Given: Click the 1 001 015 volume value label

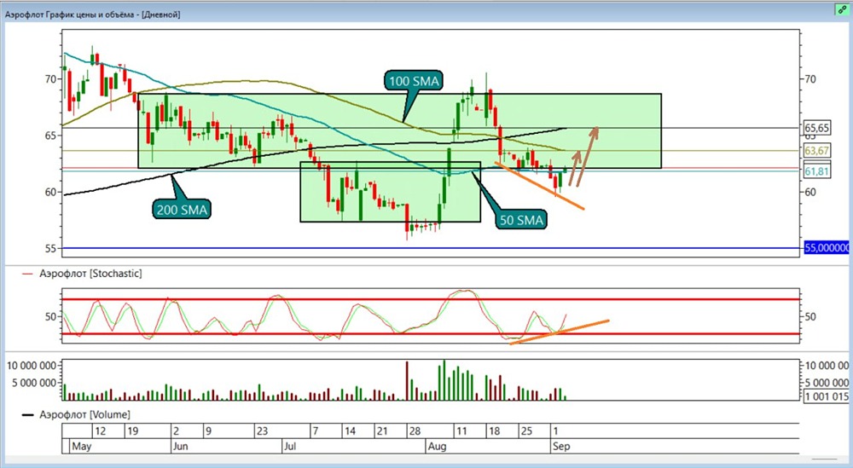Looking at the screenshot, I should point(826,396).
